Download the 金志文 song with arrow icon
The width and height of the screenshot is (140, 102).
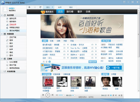coord(96,55)
